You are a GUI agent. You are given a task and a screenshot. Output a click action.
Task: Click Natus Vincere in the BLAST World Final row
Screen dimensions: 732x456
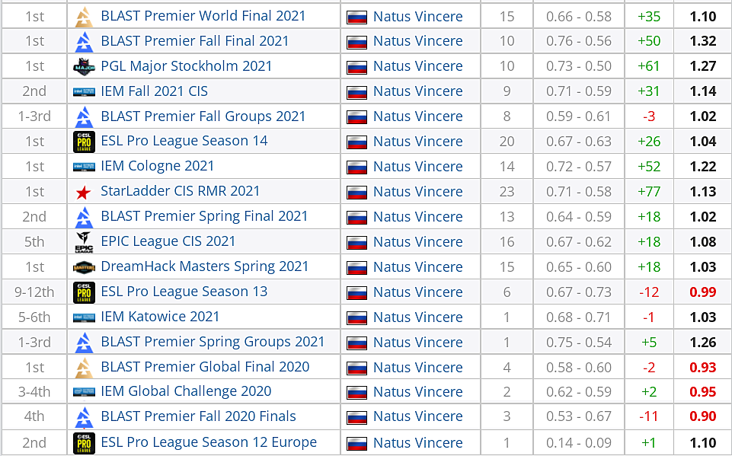417,16
